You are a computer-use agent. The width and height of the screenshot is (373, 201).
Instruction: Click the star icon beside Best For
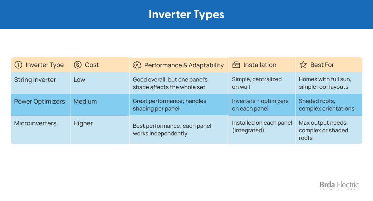click(303, 65)
